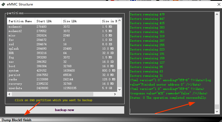The width and height of the screenshot is (222, 122).
Task: Click the 128.0 MB size cell
Action: [109, 79]
